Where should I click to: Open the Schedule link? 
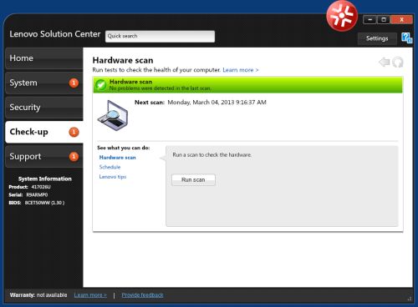110,167
